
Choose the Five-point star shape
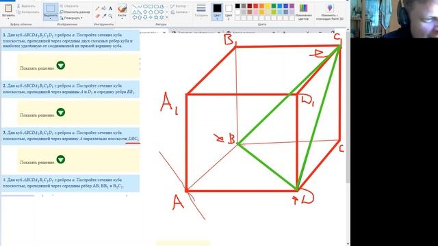tap(156, 17)
